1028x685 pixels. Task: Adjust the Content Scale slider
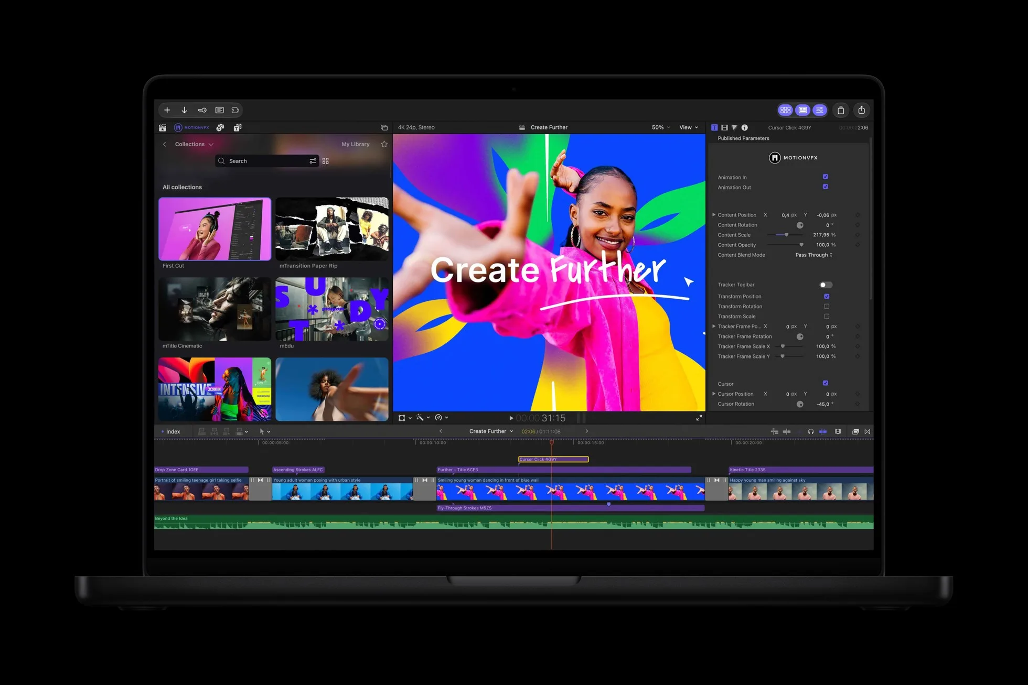click(785, 235)
